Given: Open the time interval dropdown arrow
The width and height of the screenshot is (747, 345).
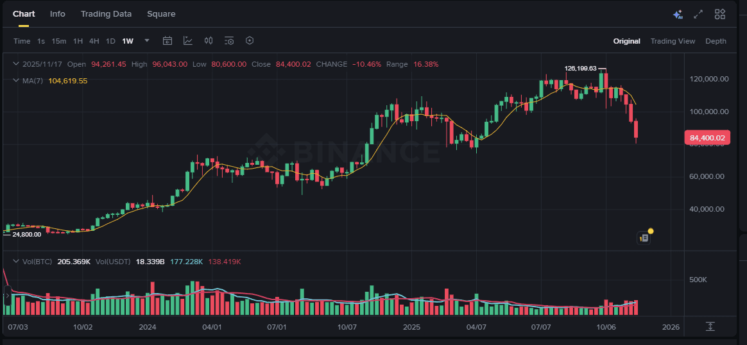Looking at the screenshot, I should [x=147, y=40].
